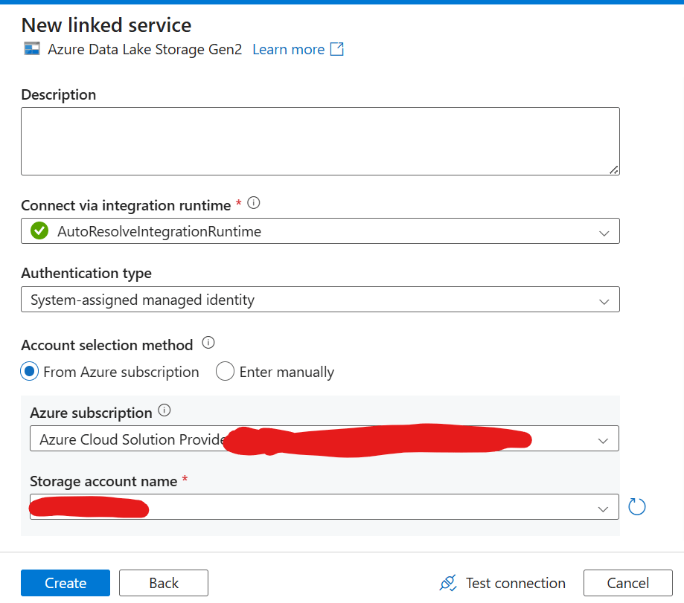Screen dimensions: 684x603
Task: Open the Learn more link
Action: (x=288, y=49)
